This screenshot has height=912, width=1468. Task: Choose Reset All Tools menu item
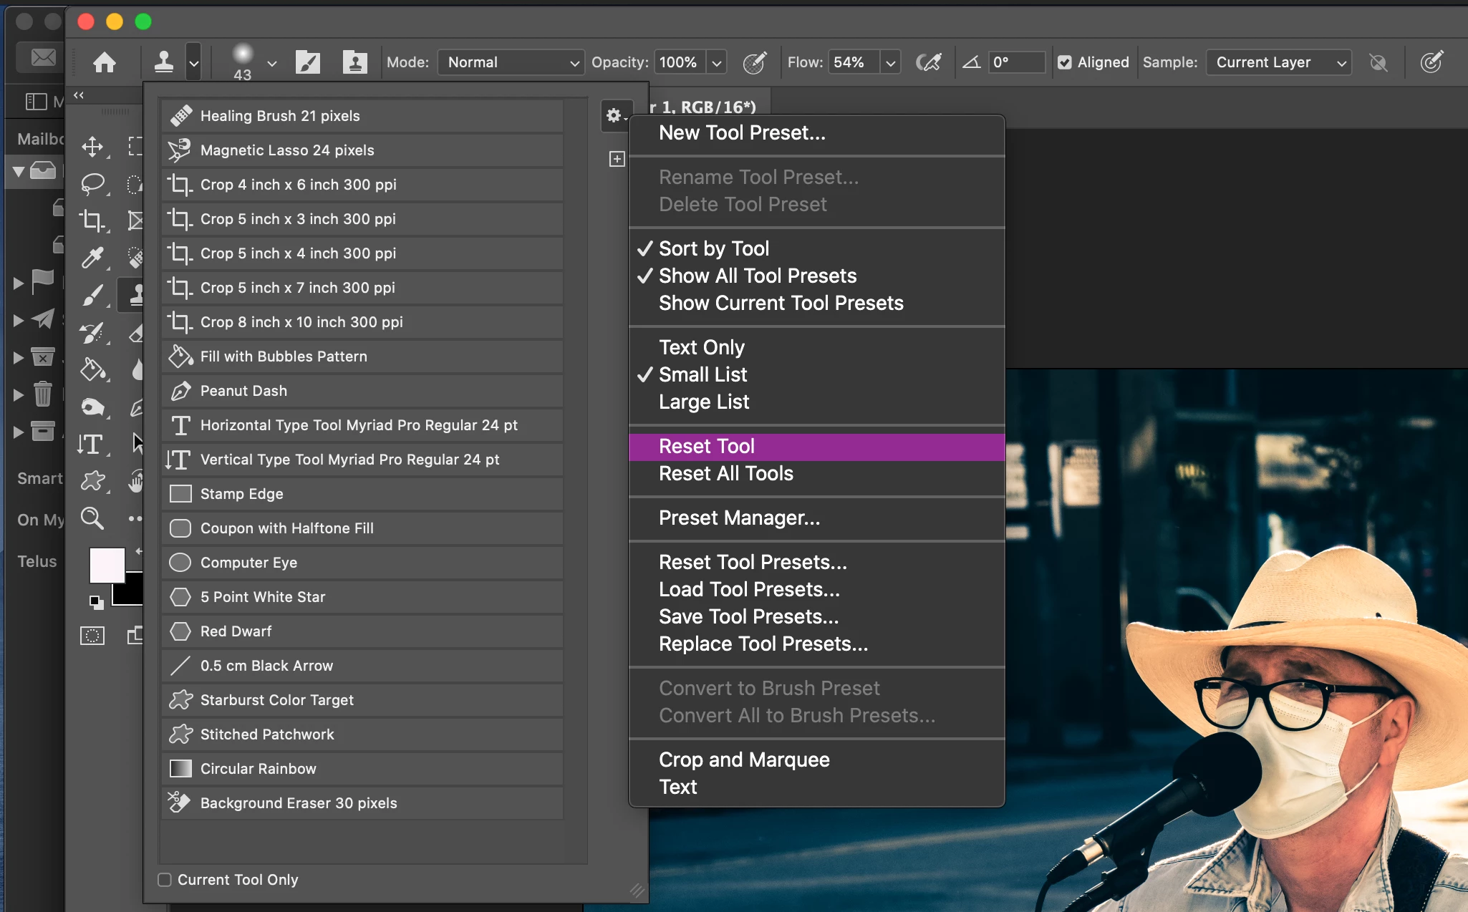725,474
